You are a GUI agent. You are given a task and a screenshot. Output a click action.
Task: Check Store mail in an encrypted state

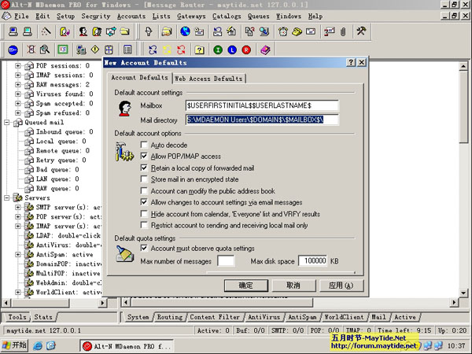point(144,179)
